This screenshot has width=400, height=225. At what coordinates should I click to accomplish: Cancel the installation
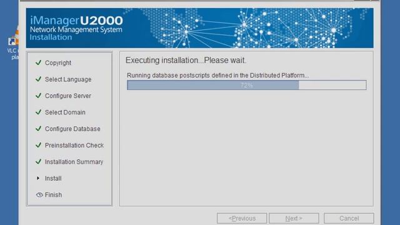tap(349, 218)
